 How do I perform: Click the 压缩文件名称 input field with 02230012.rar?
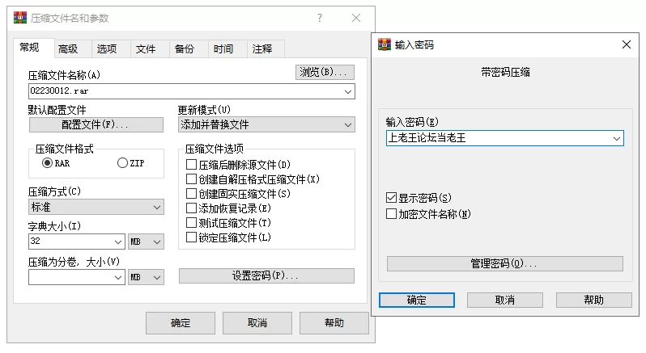click(x=192, y=91)
